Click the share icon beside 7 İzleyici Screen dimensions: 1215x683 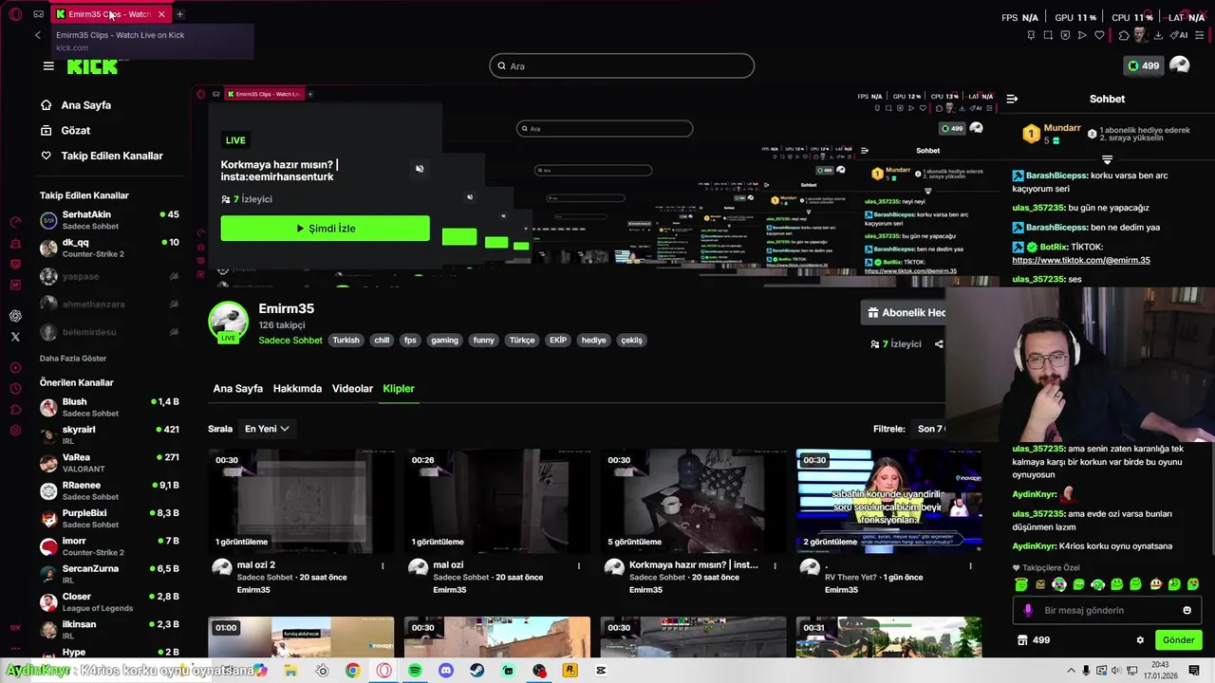click(x=939, y=344)
